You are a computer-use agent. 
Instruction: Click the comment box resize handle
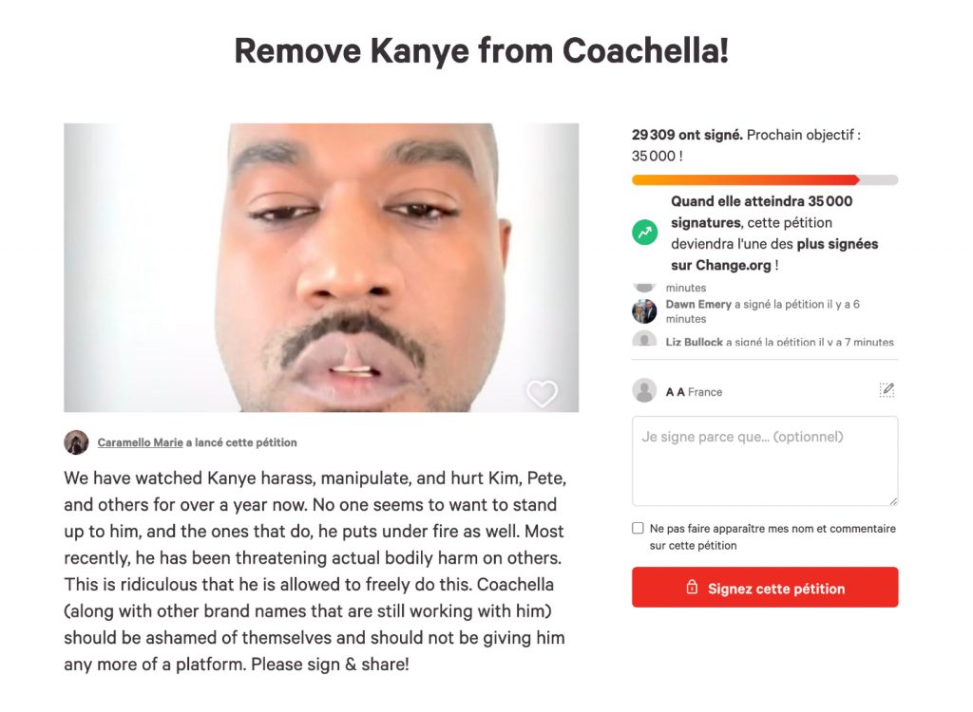click(892, 500)
